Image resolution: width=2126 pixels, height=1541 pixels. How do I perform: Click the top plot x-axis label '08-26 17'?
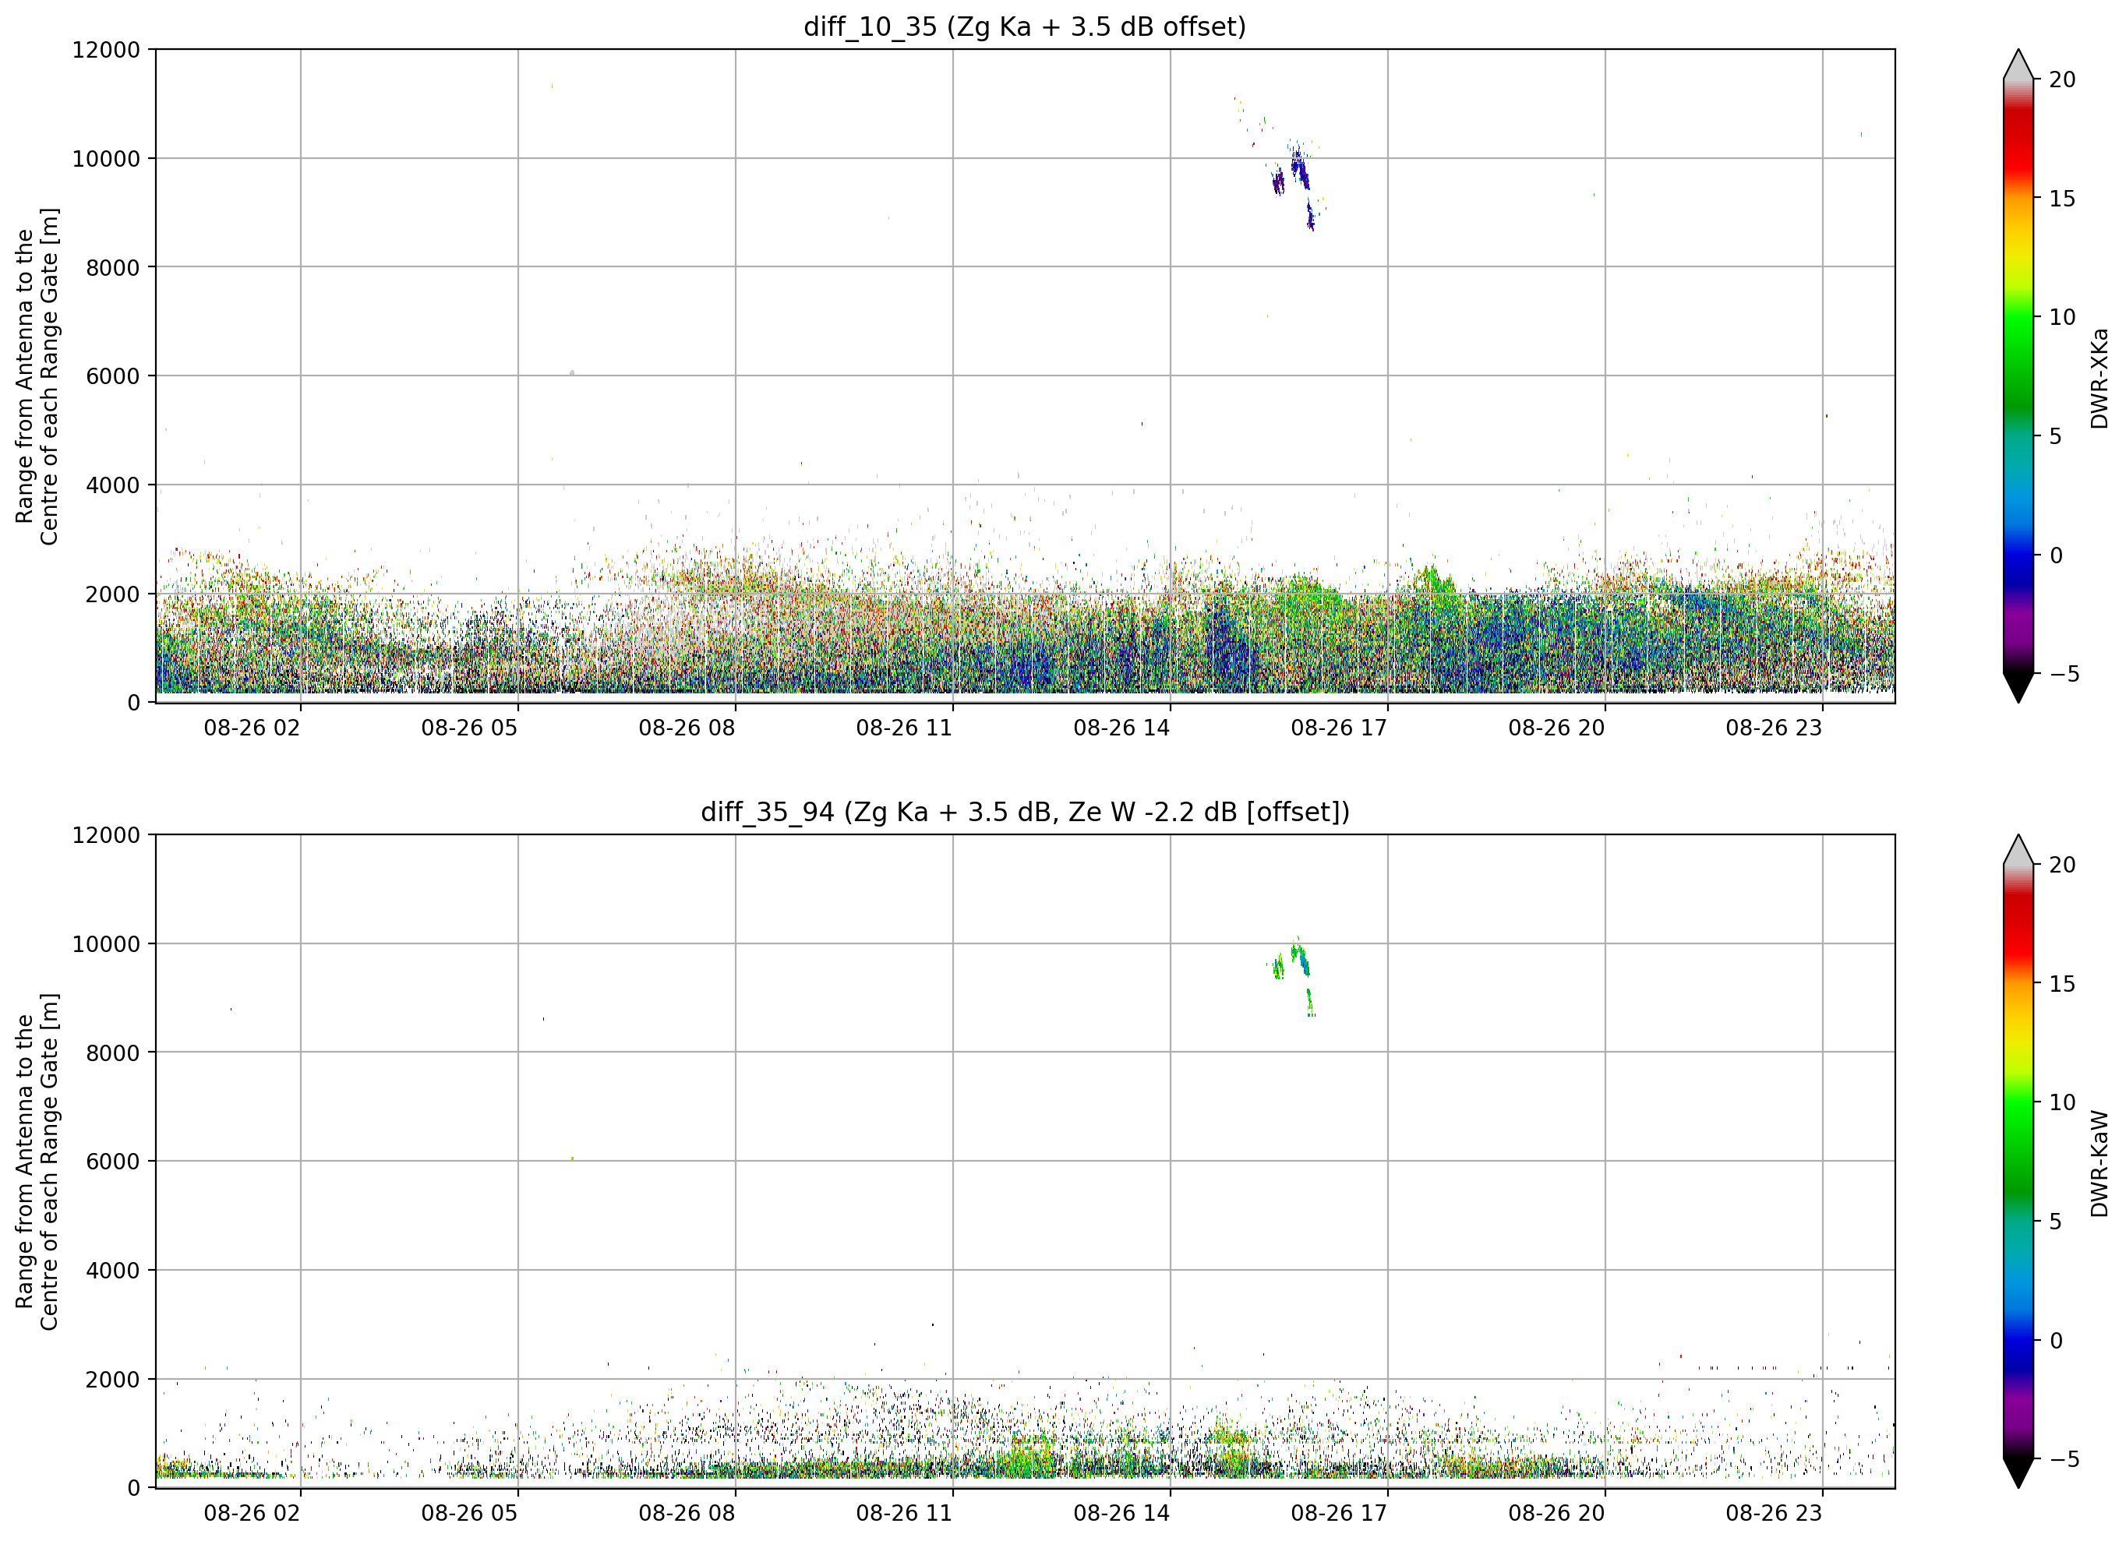pyautogui.click(x=1340, y=728)
